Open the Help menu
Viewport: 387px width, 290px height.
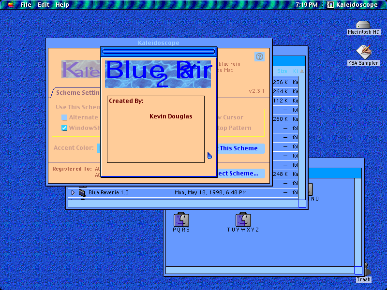tap(62, 5)
